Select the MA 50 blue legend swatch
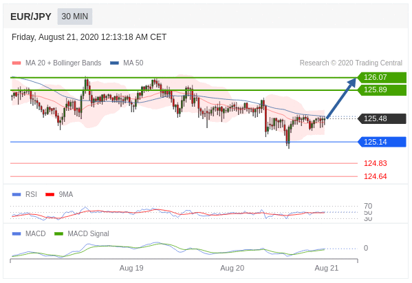 (x=115, y=63)
